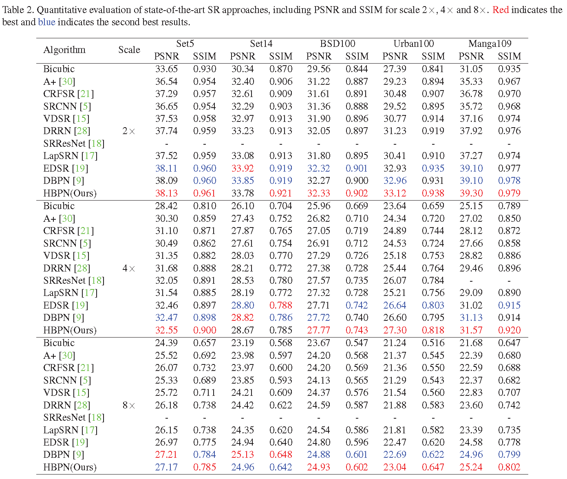
Task: Select the red value 27.21
Action: pos(166,455)
